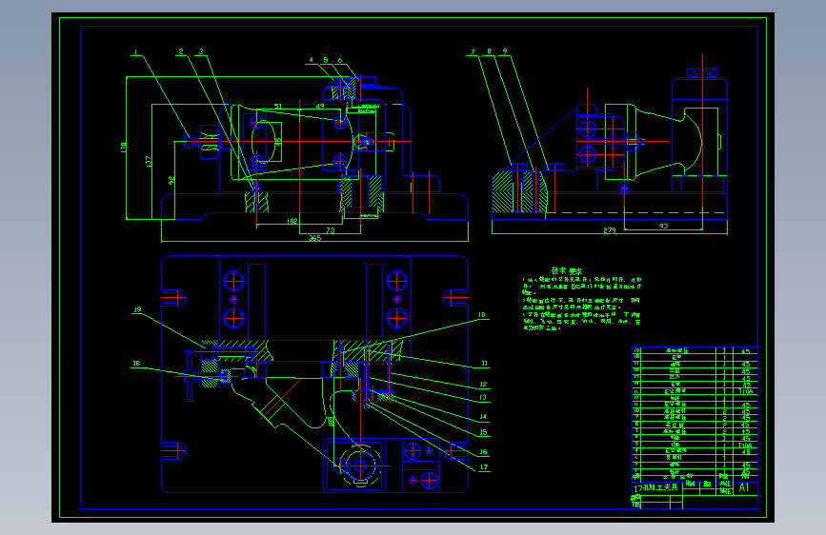Pick part callout number 13 label

483,398
